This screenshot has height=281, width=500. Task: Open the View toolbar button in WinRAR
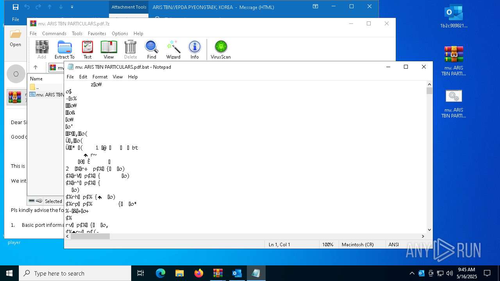click(109, 50)
